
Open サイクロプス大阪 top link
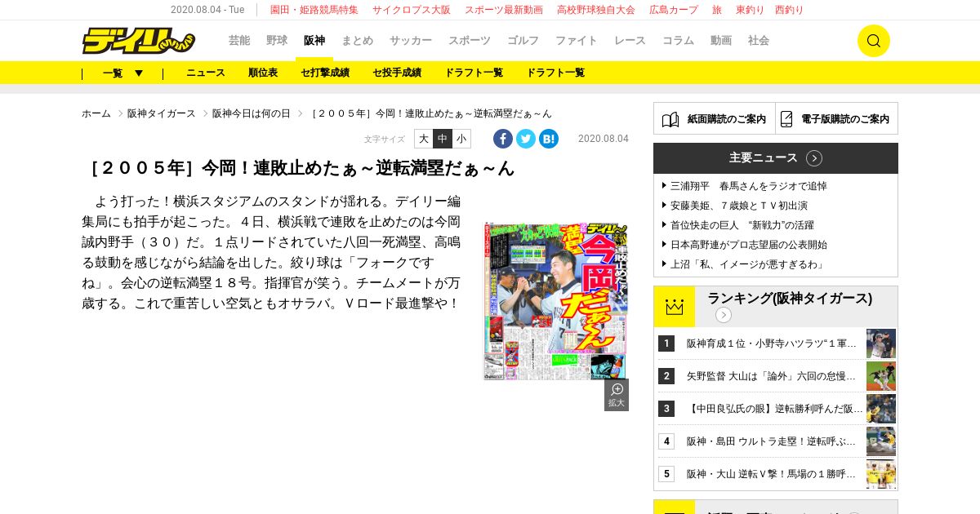tap(412, 10)
